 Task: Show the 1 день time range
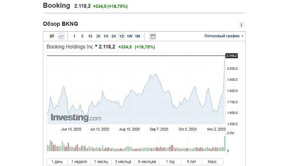[x=57, y=162]
